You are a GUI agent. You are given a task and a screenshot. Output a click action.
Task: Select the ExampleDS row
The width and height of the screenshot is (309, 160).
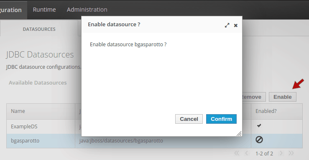coord(154,127)
